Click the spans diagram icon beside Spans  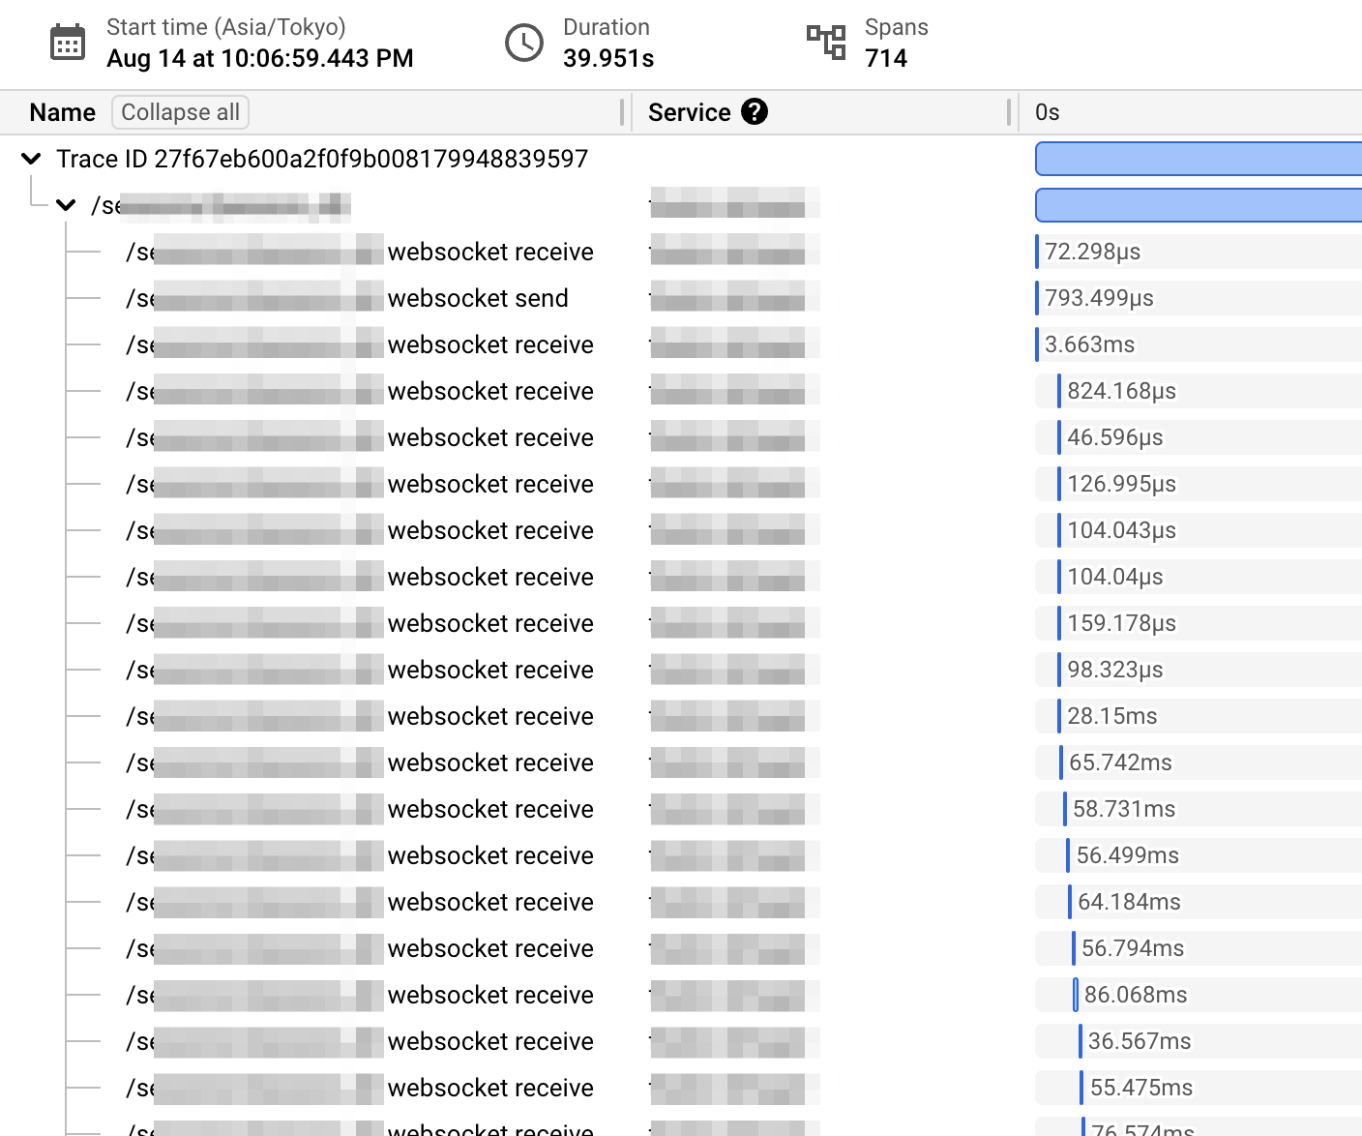point(825,43)
